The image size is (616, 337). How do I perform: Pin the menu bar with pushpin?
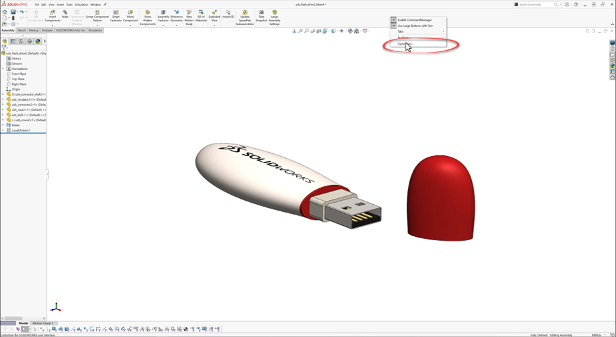point(105,5)
